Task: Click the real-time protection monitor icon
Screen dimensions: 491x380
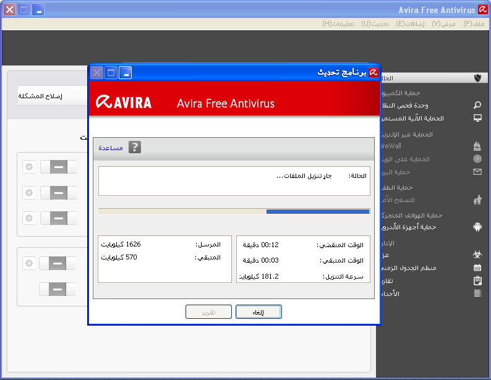Action: coord(477,118)
